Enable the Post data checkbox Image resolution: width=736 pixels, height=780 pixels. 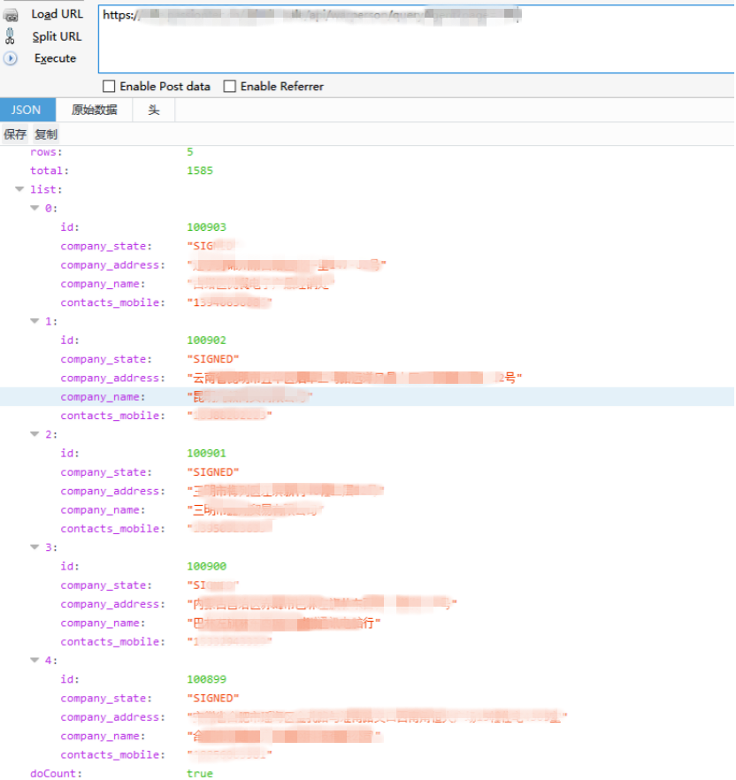click(x=109, y=87)
